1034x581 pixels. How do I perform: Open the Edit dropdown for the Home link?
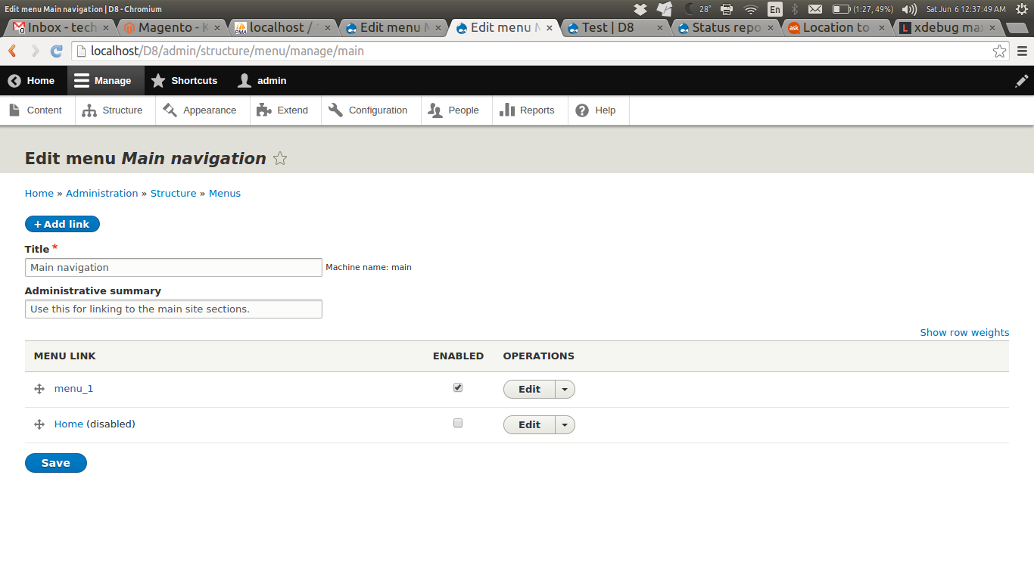[564, 424]
